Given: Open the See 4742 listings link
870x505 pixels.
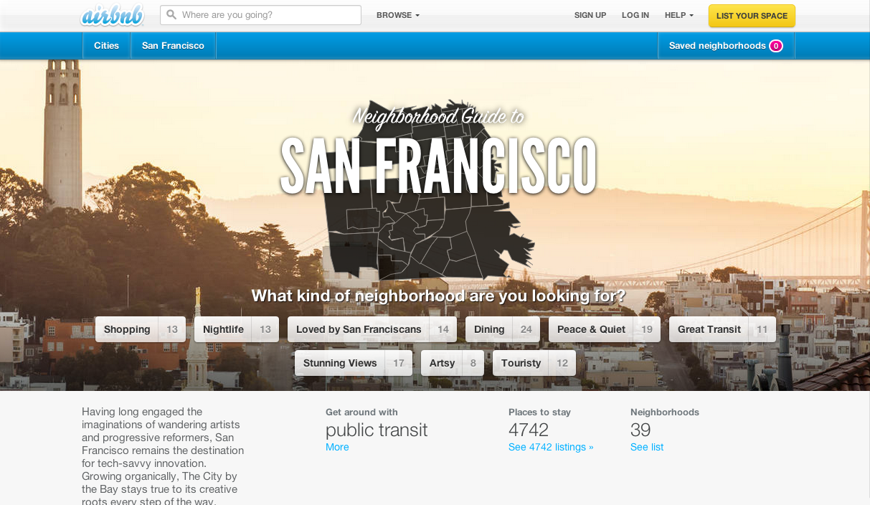Looking at the screenshot, I should [x=551, y=447].
